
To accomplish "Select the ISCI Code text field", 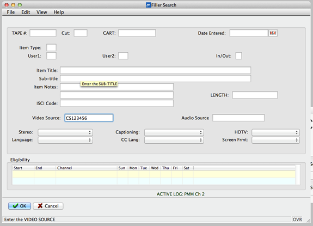I will 117,103.
